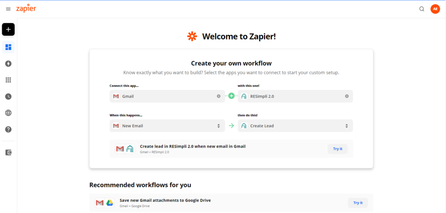Open the AE account avatar
The width and height of the screenshot is (446, 213).
tap(435, 9)
